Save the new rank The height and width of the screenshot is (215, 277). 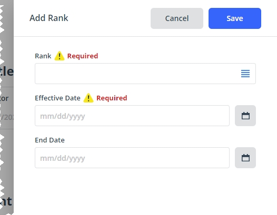(235, 18)
